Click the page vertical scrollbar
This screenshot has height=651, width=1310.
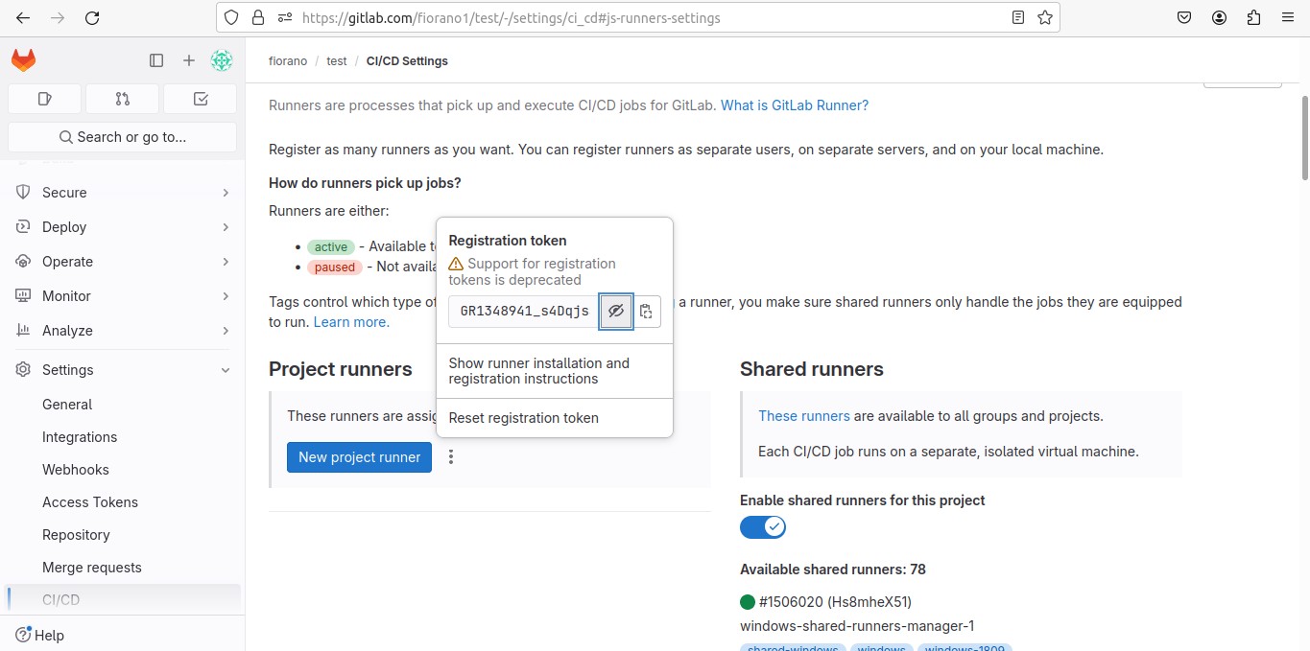[1305, 137]
